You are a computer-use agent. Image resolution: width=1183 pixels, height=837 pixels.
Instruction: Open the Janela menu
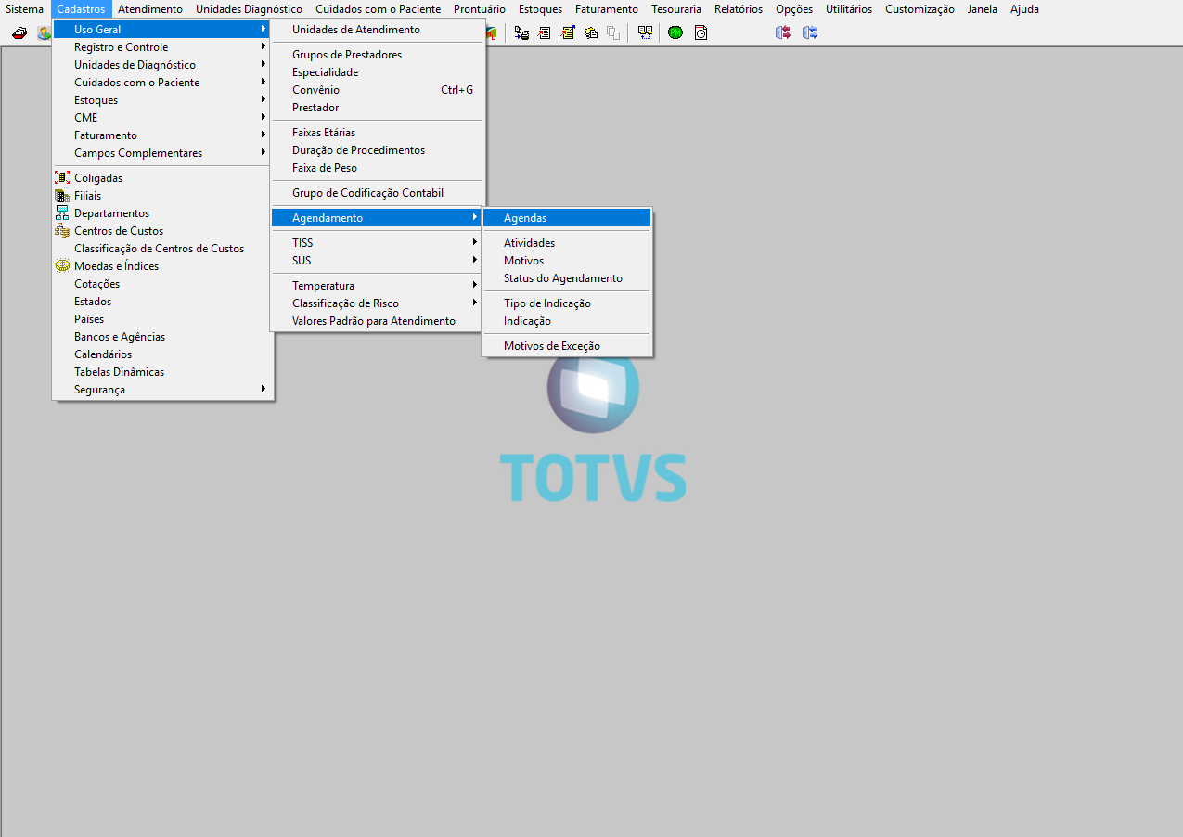coord(982,9)
